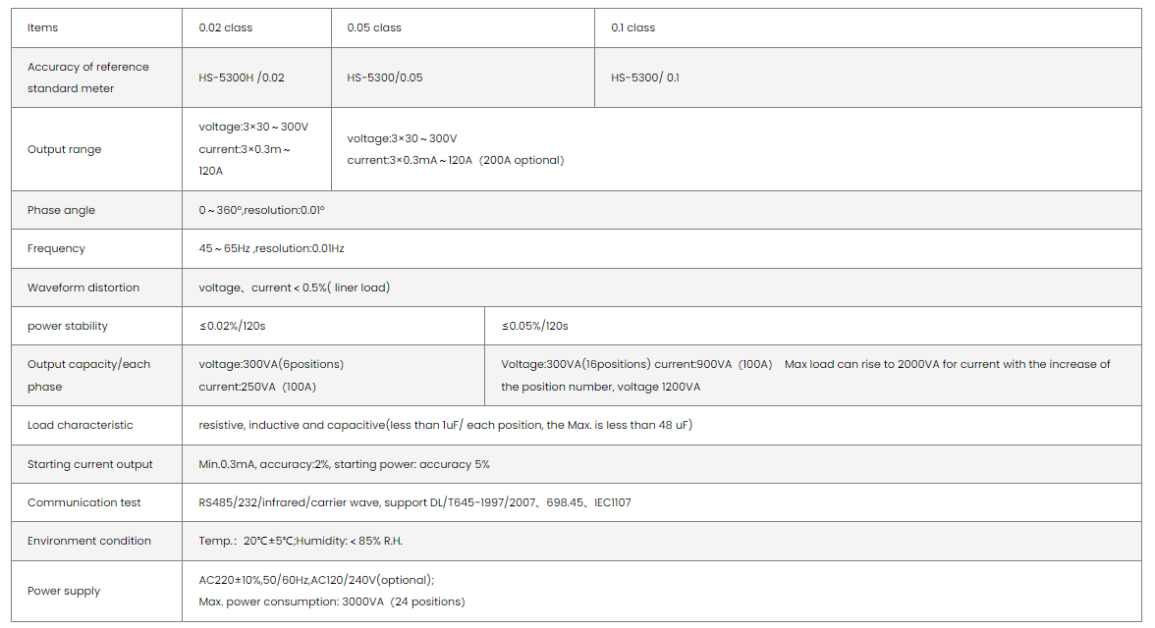Click the "≤0.02%/120s" value
The image size is (1155, 628).
[x=232, y=326]
